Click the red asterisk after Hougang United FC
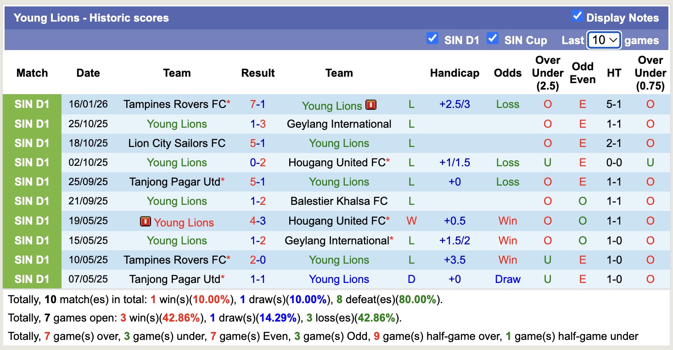 387,160
